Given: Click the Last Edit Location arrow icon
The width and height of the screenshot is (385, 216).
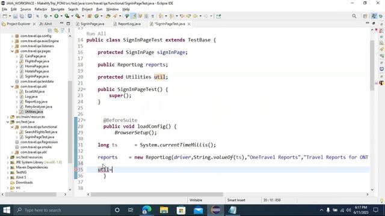Looking at the screenshot, I should [182, 16].
